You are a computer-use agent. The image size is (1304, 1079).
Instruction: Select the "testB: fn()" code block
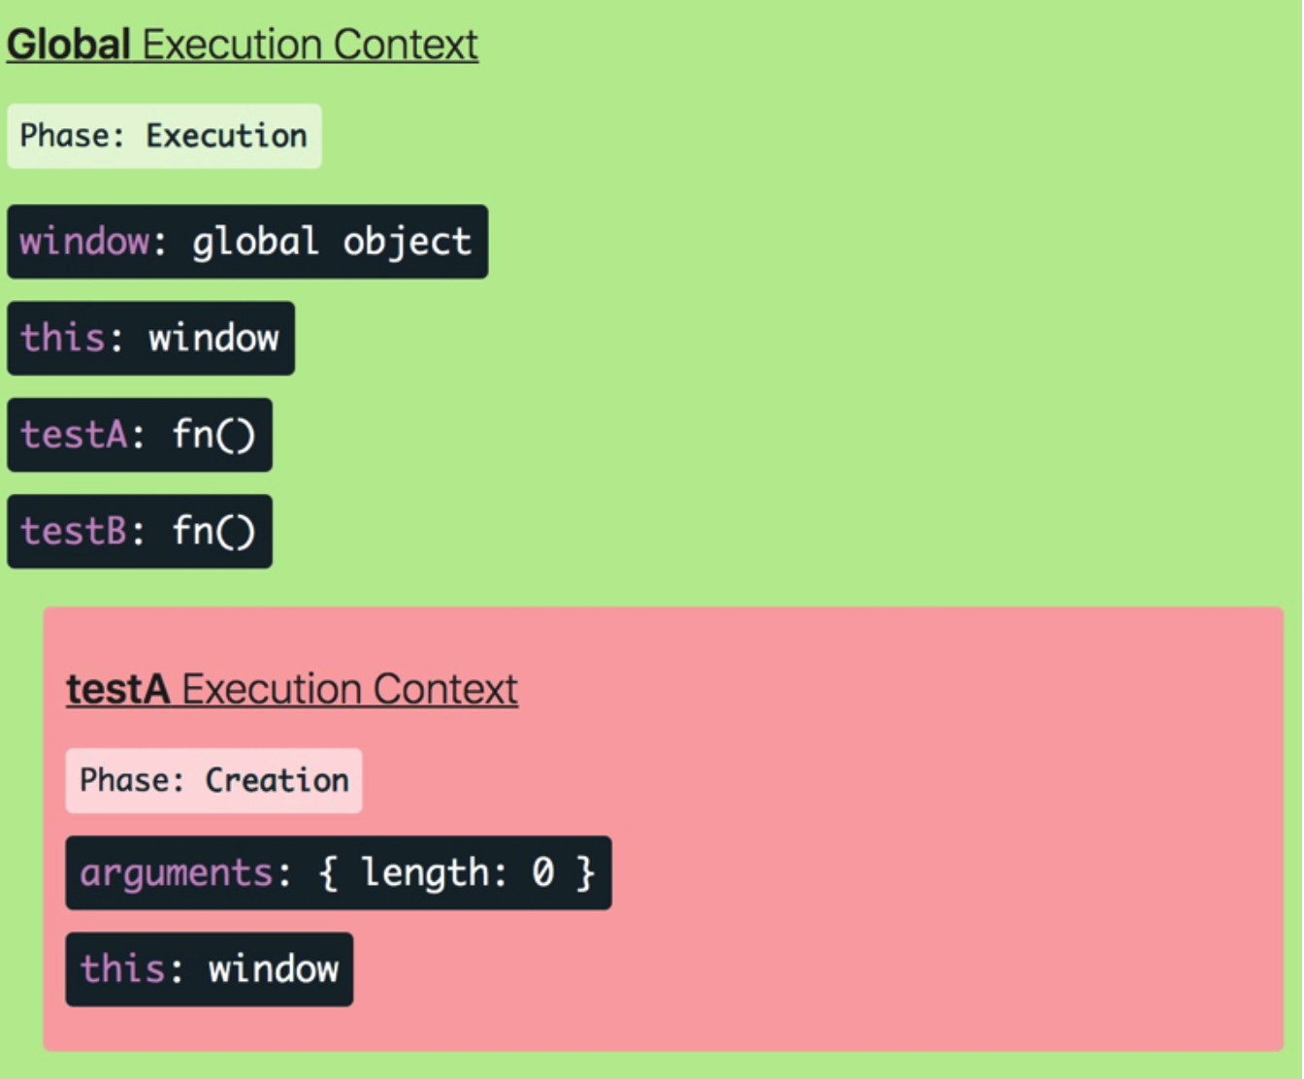[140, 532]
